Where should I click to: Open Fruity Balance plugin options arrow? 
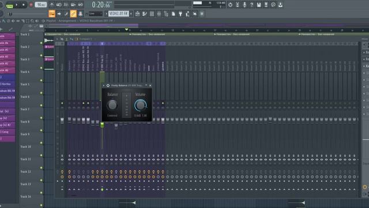tap(104, 86)
